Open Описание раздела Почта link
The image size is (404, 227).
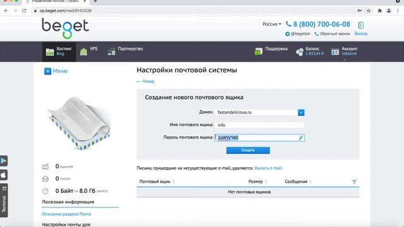click(66, 214)
